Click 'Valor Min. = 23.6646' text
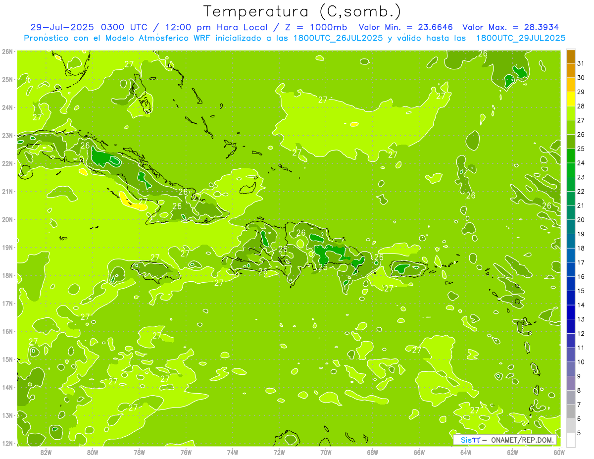Screen dimensions: 594x459 pos(406,27)
